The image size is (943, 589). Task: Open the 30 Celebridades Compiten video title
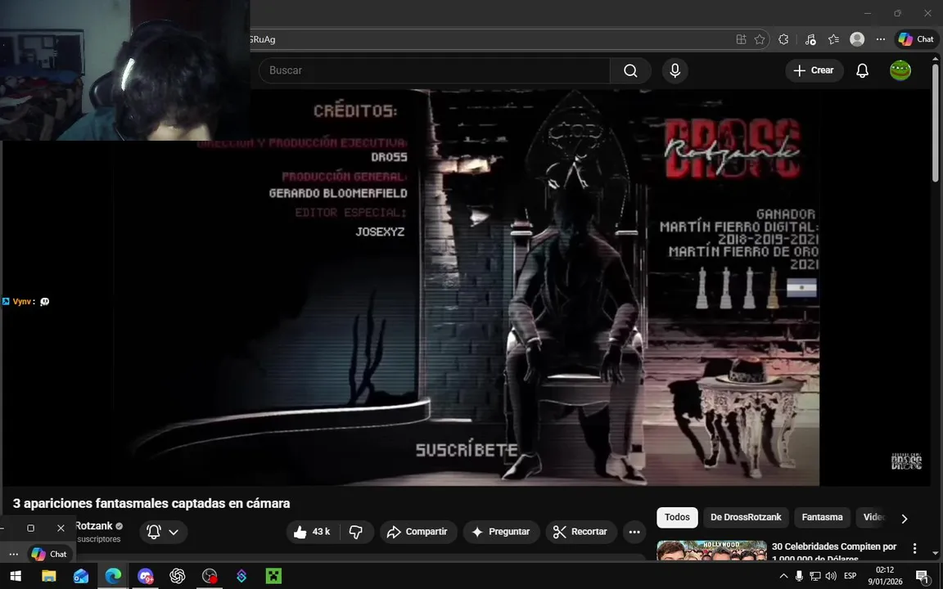[x=833, y=552]
